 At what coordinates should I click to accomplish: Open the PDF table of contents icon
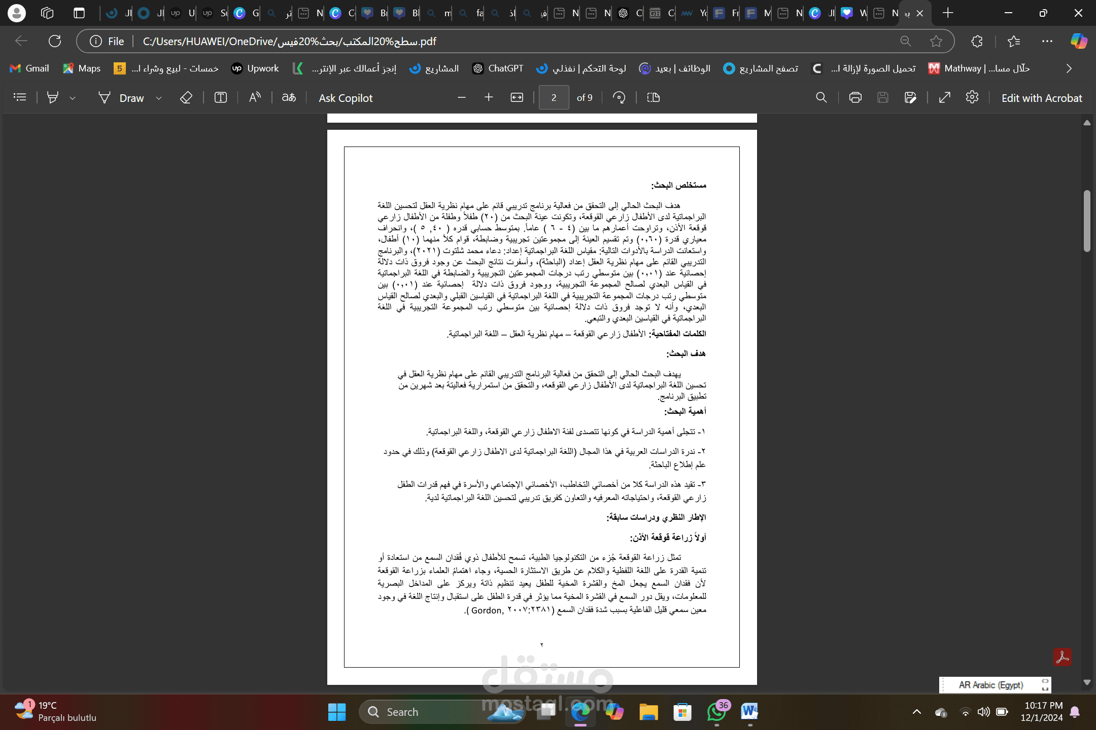(20, 97)
